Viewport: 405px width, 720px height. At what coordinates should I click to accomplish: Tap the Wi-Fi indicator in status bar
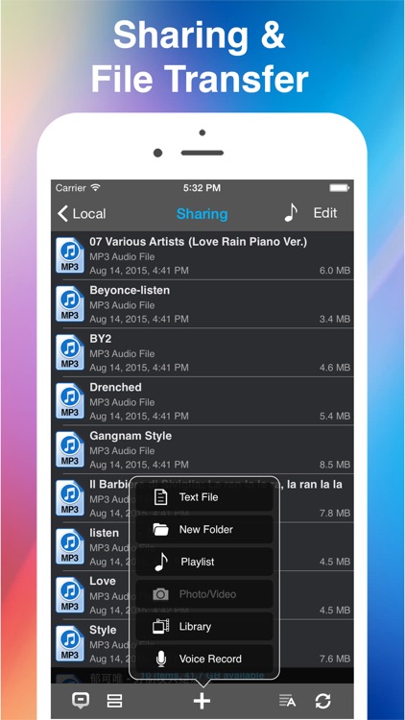pyautogui.click(x=96, y=188)
